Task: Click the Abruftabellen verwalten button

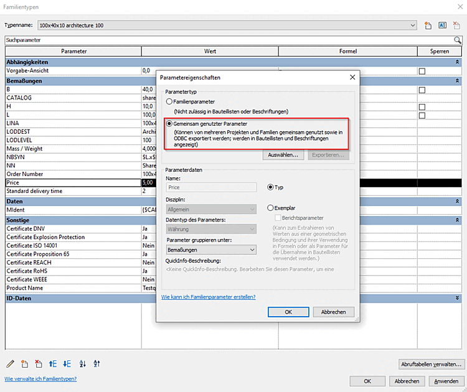Action: click(x=432, y=364)
